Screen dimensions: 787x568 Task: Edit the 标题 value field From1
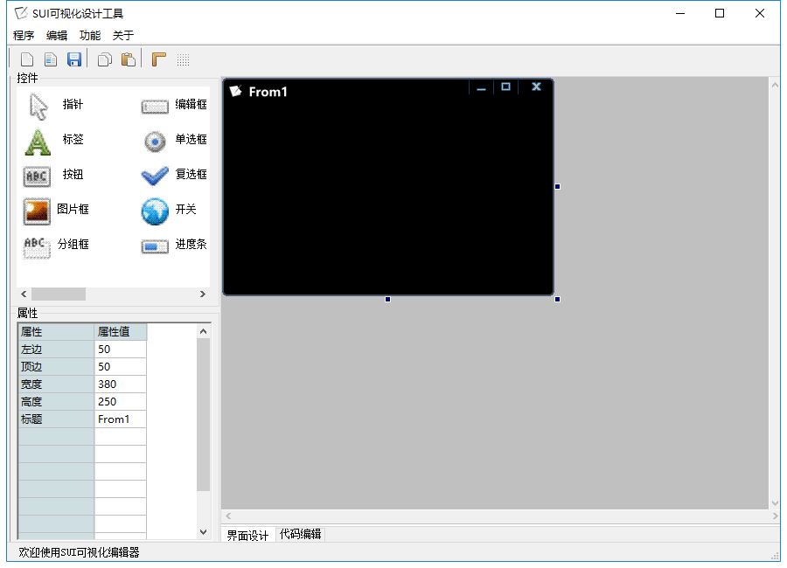121,419
